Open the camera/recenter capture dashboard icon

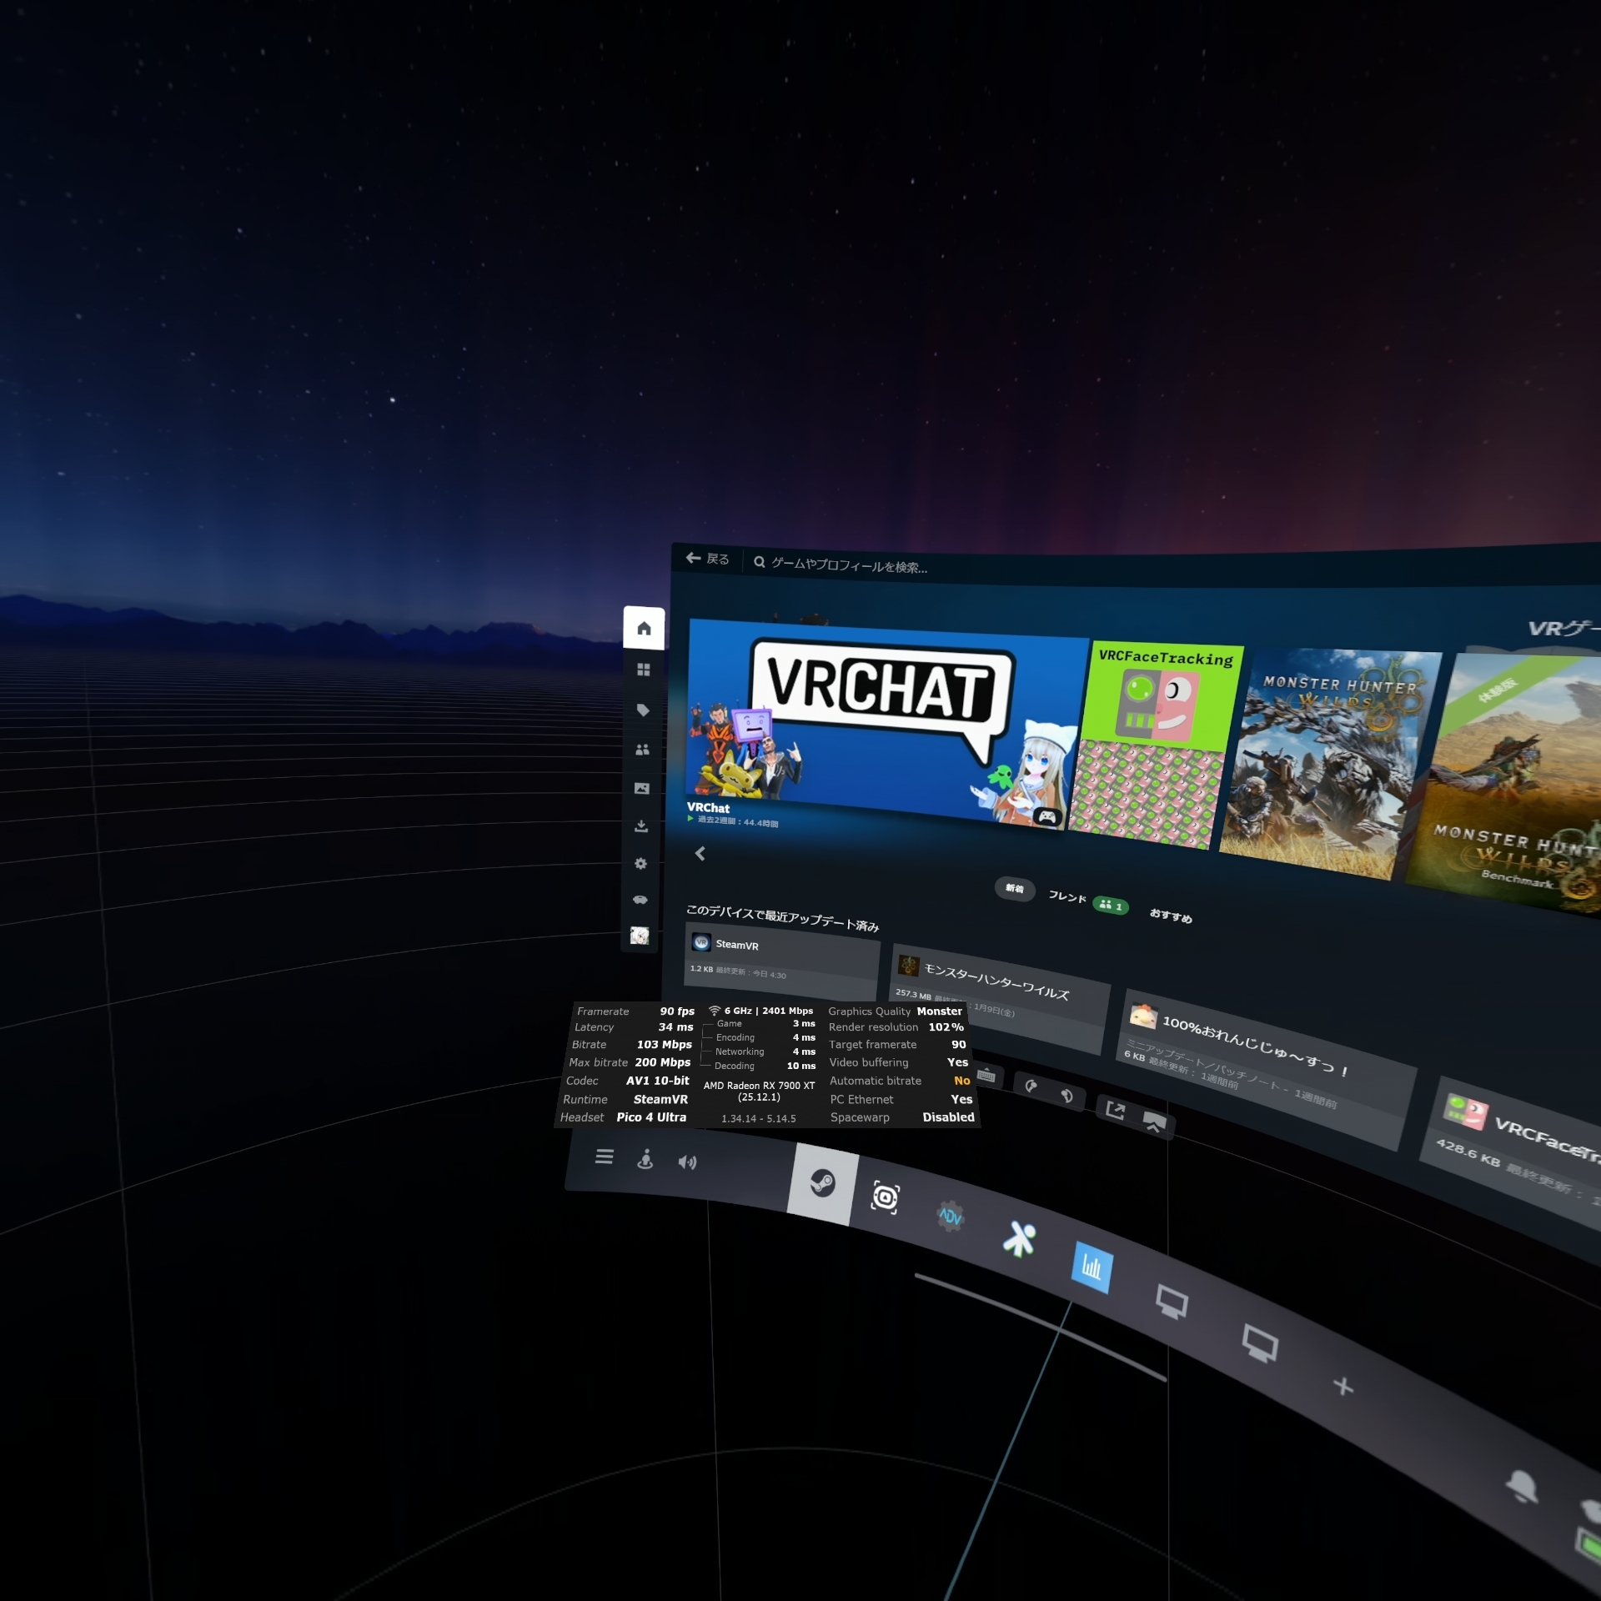click(885, 1197)
